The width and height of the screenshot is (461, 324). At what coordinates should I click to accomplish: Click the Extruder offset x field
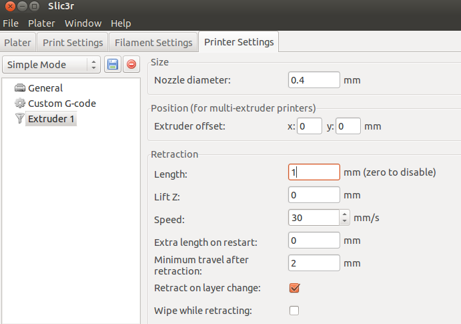click(310, 126)
